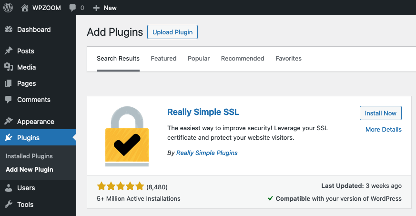416x216 pixels.
Task: Switch to the Featured tab
Action: [163, 58]
